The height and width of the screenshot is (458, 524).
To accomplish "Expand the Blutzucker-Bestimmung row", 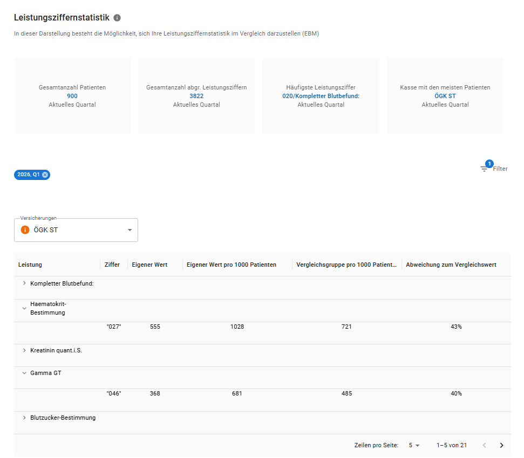I will [24, 418].
